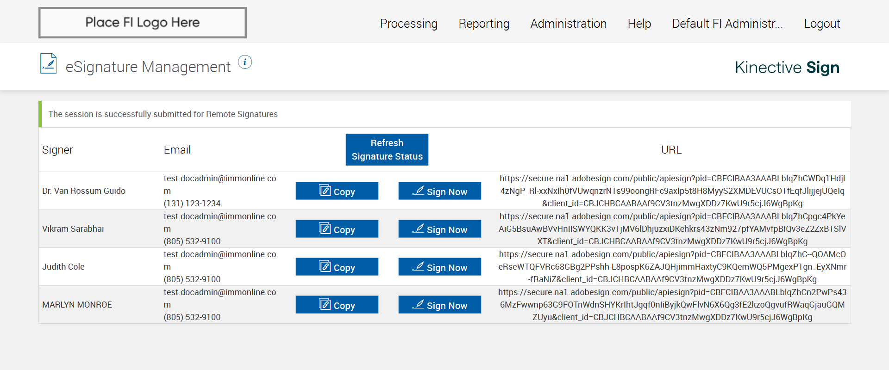Open the Reporting menu

484,24
